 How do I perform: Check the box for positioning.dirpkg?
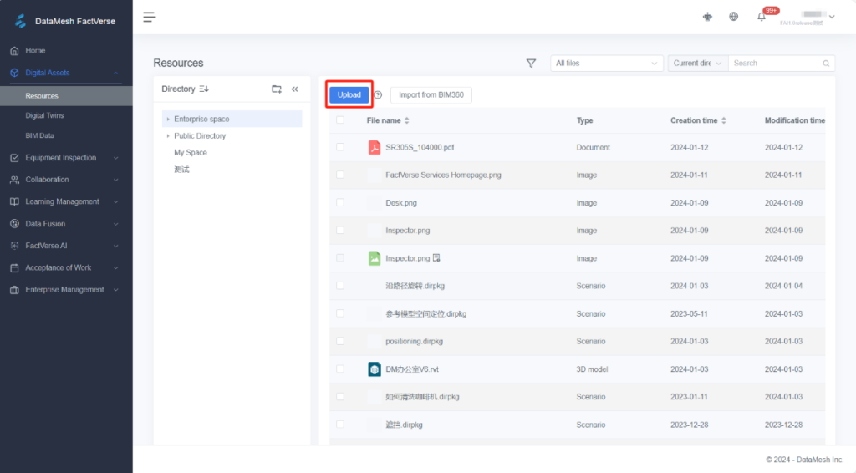[340, 341]
